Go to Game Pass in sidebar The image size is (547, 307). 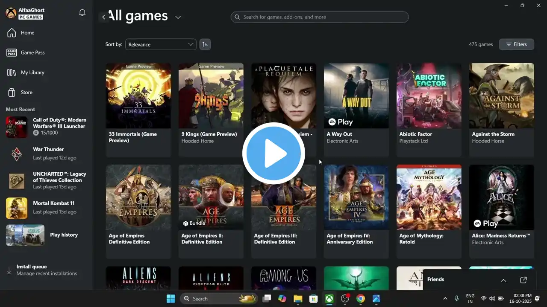coord(32,52)
